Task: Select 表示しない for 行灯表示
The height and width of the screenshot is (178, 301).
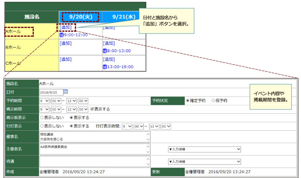Action: pyautogui.click(x=42, y=126)
